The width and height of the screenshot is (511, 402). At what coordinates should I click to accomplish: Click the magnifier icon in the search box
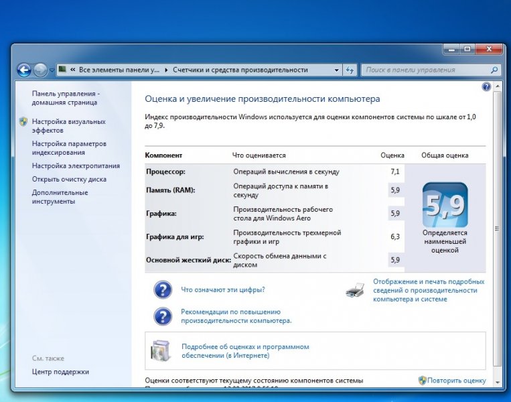click(x=494, y=70)
